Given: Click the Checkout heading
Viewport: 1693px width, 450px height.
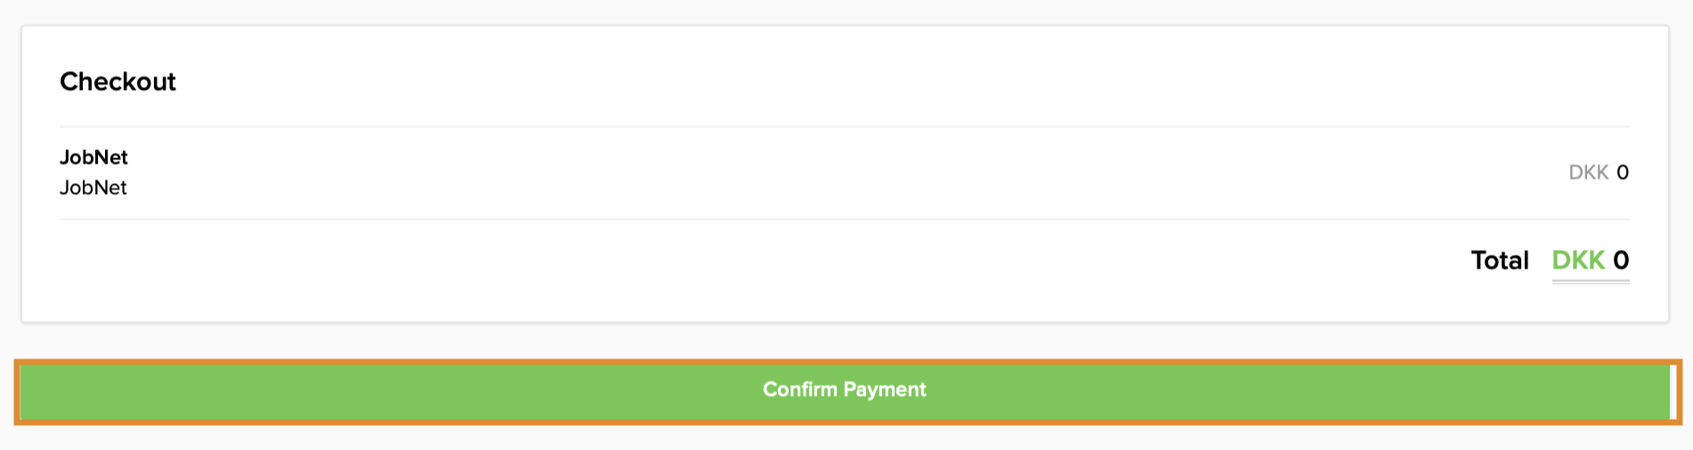Looking at the screenshot, I should pos(117,82).
